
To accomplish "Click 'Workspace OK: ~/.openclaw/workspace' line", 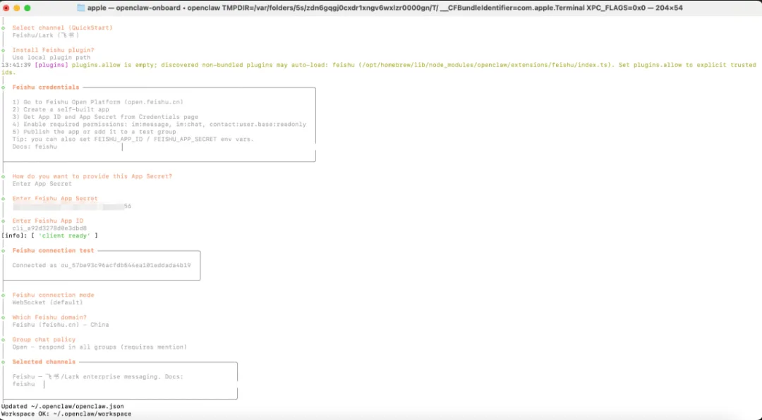I will (66, 414).
